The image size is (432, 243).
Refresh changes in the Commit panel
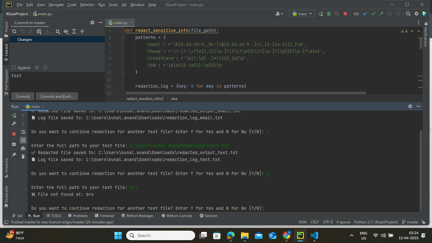[14, 31]
